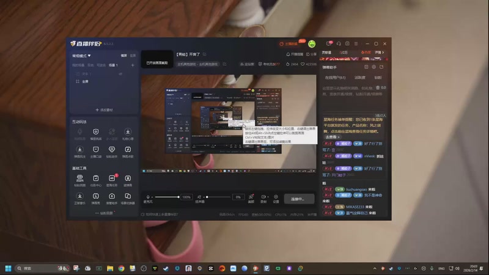
Task: Open the 任务中心 checklist icon
Action: coord(96,178)
